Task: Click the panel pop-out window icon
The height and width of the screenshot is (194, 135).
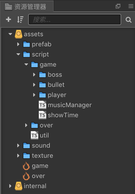Action: 118,6
